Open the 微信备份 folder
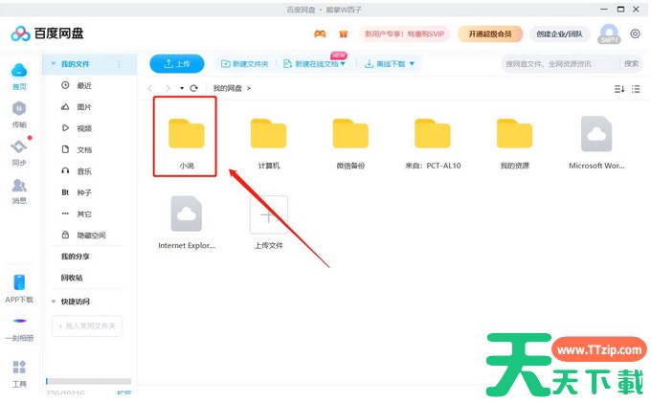651x403 pixels. tap(350, 134)
